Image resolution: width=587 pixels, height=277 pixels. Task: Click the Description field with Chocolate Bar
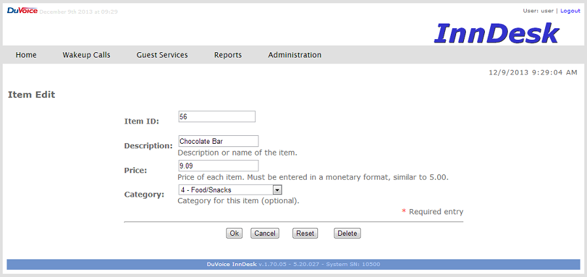(219, 141)
